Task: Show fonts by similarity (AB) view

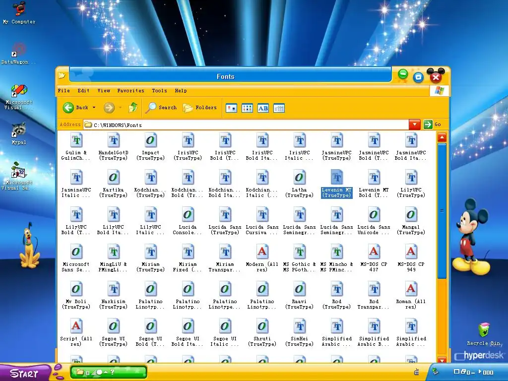Action: tap(263, 108)
